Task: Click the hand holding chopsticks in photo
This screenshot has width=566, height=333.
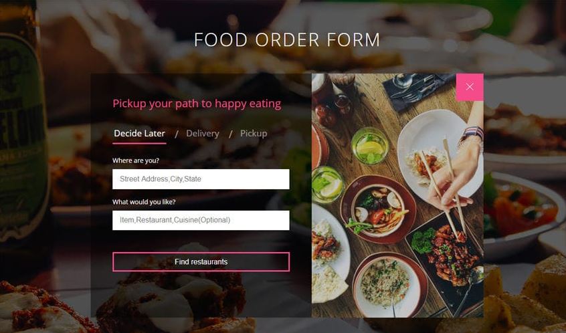Action: 455,173
